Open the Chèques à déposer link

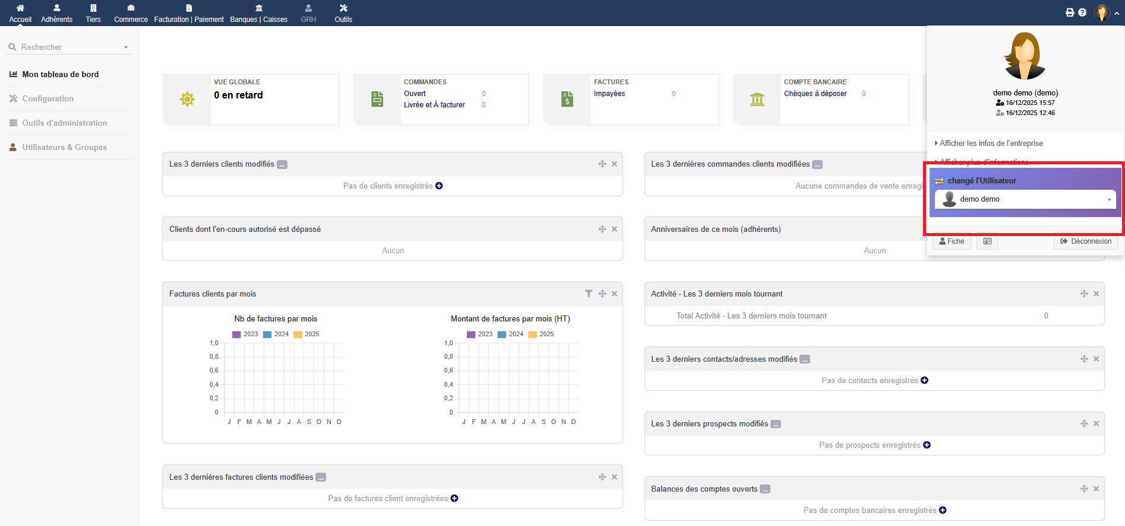coord(816,94)
